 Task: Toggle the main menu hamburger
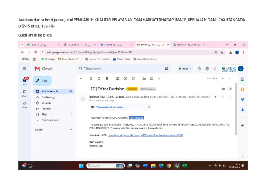point(24,69)
